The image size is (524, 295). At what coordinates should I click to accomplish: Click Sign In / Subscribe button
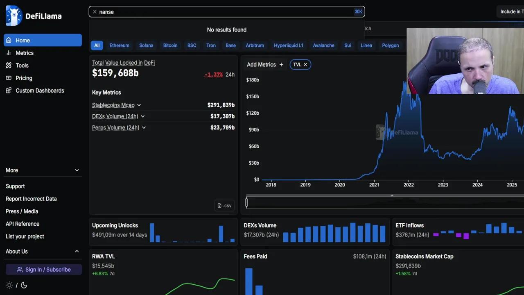pyautogui.click(x=44, y=270)
